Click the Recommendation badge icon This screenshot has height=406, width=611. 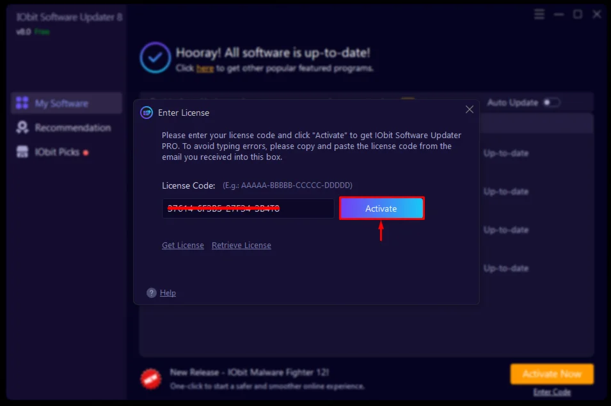click(x=22, y=127)
